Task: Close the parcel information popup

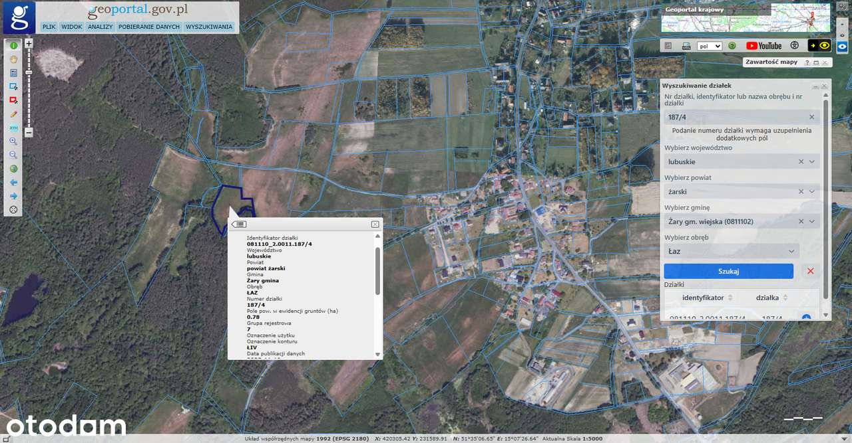Action: (x=375, y=224)
